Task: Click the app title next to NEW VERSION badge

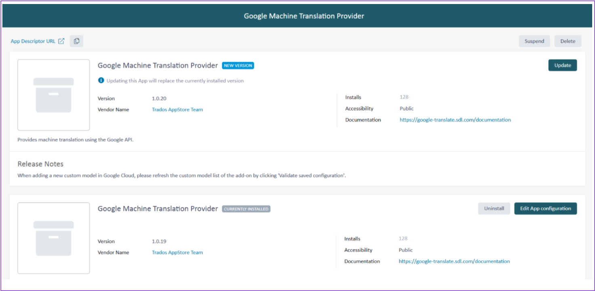Action: [158, 65]
